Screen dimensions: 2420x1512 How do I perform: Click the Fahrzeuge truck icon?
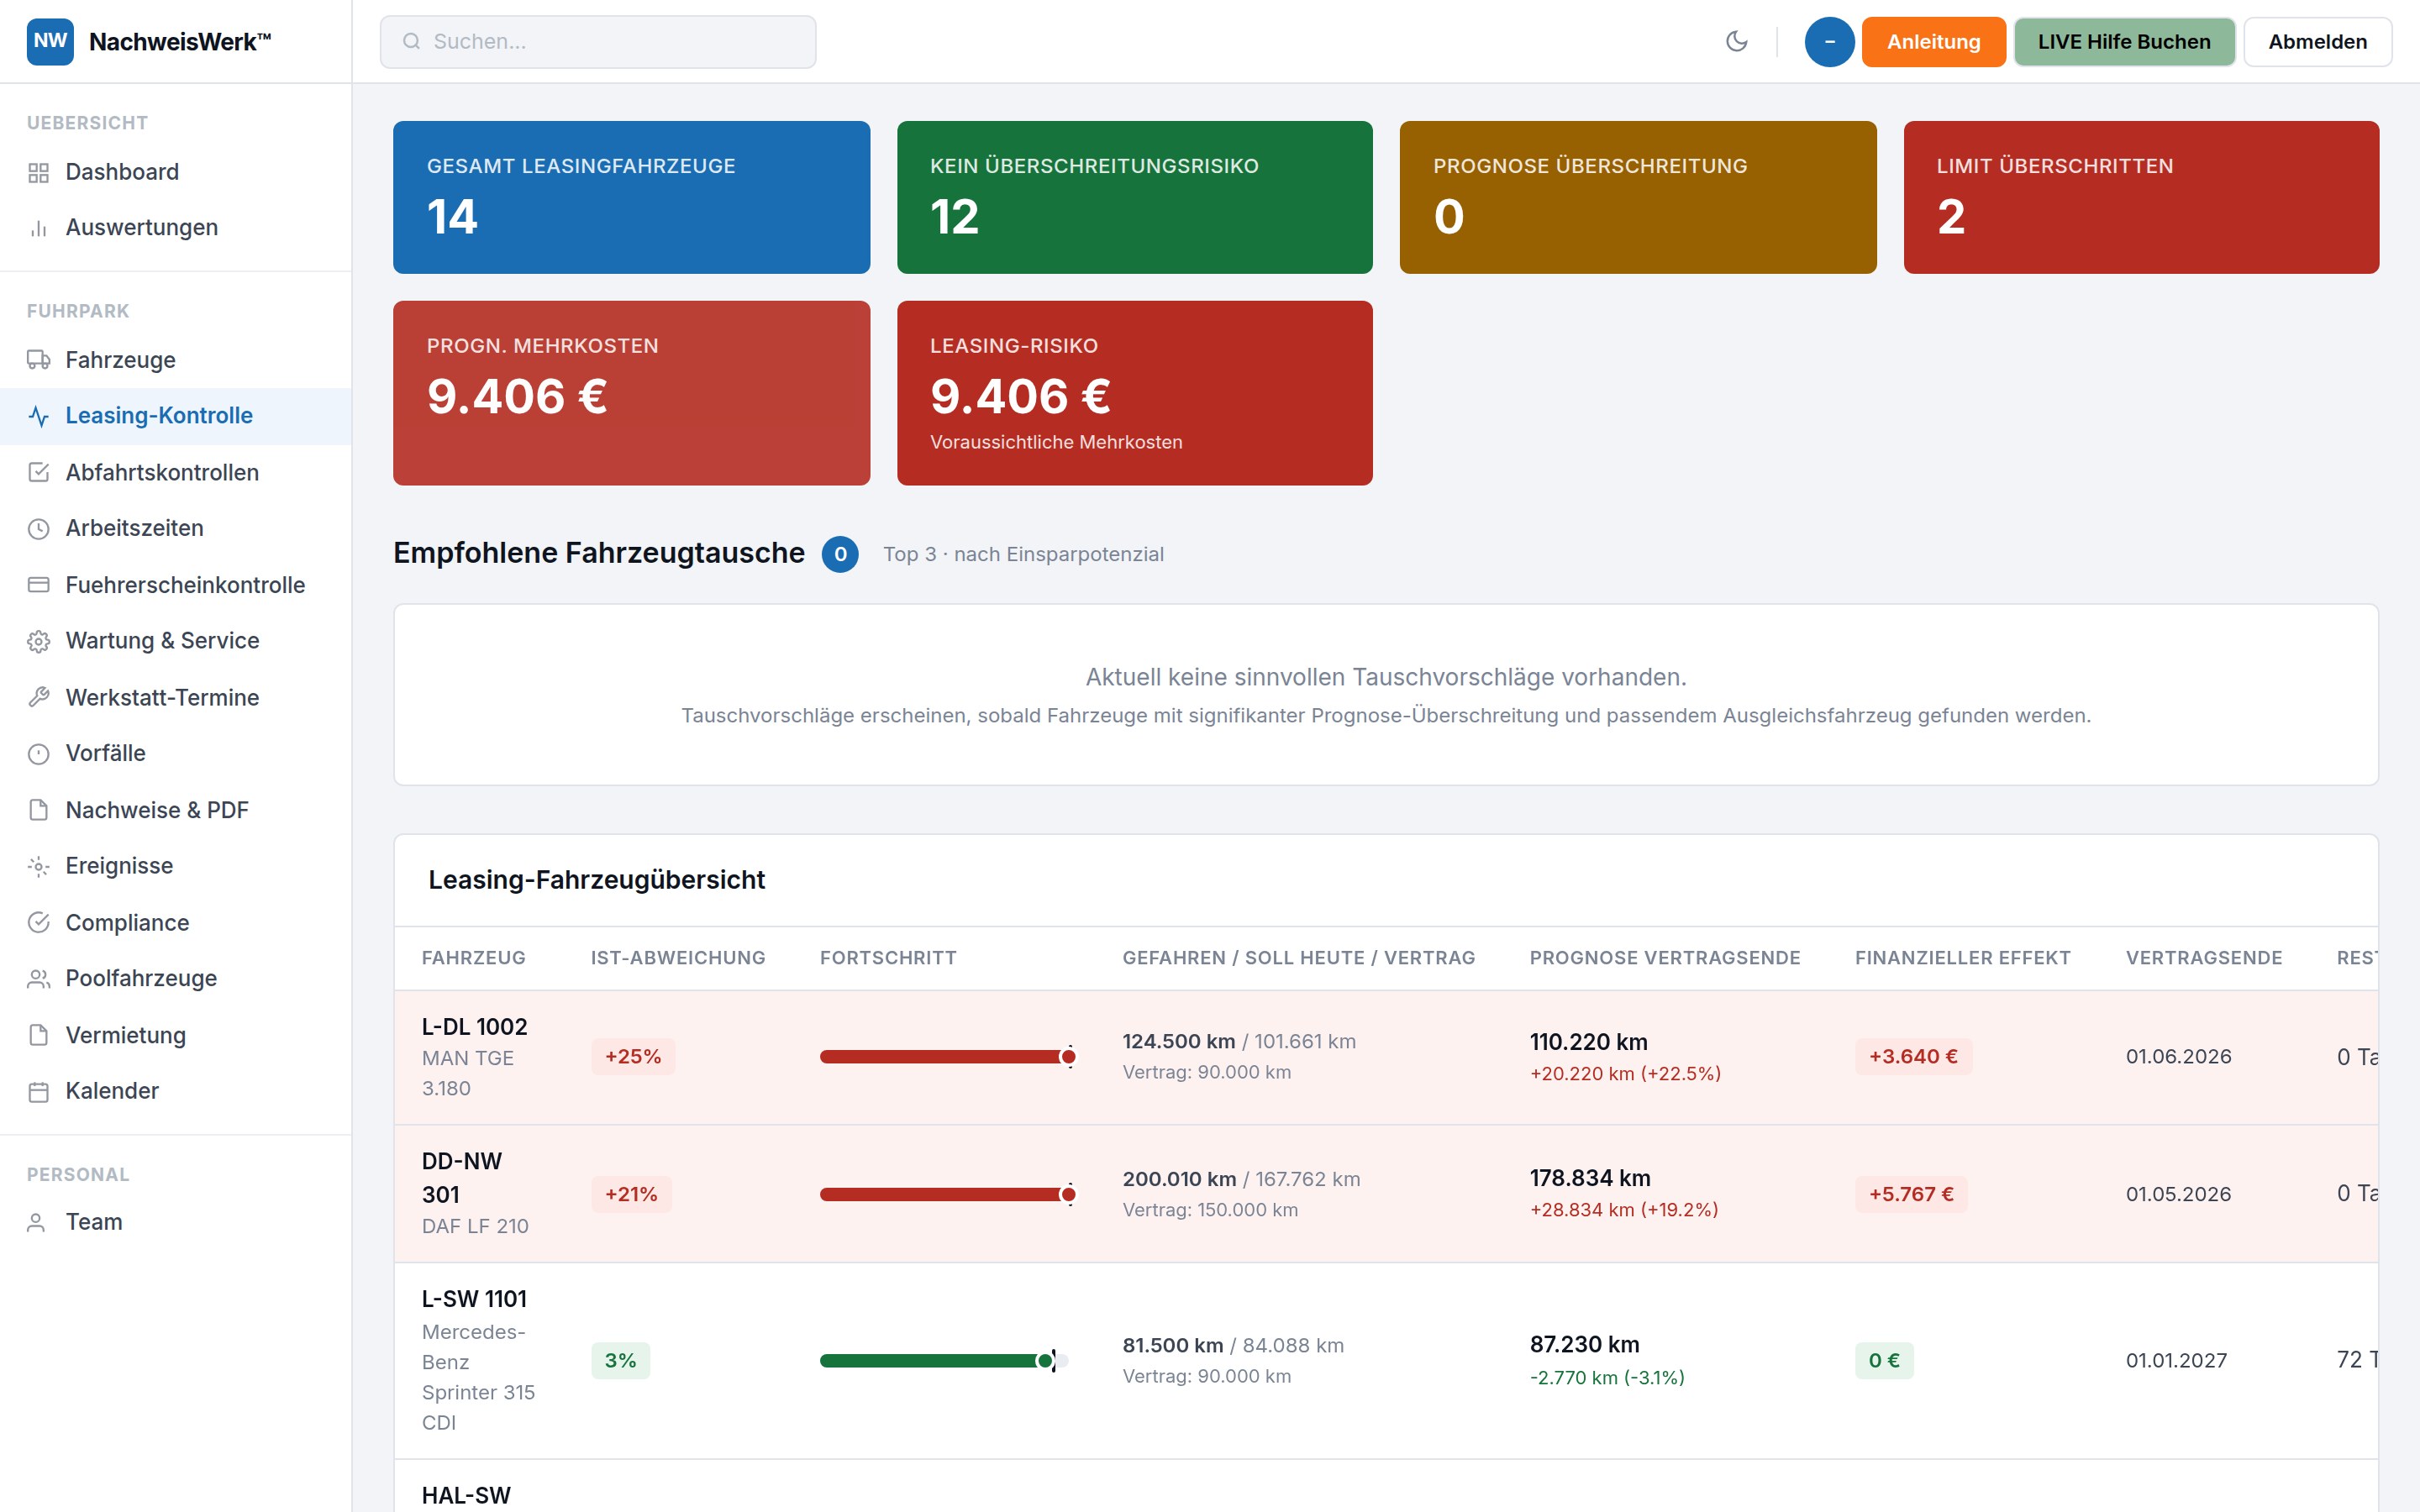point(39,360)
